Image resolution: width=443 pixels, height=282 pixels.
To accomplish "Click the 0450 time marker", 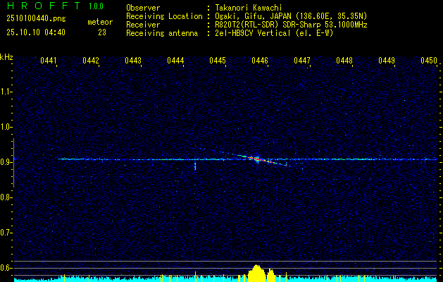I will tap(429, 61).
